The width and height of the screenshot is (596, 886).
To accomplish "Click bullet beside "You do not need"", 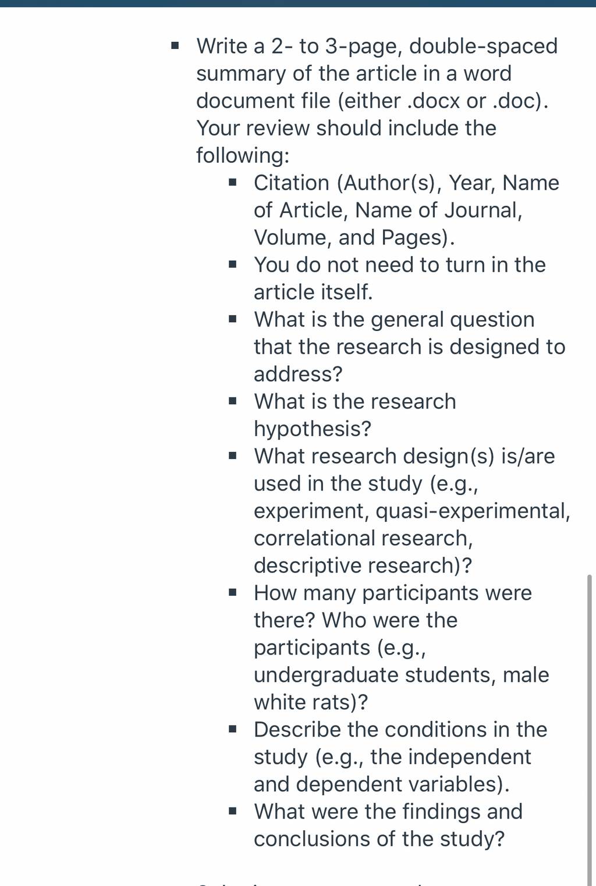I will (x=233, y=264).
